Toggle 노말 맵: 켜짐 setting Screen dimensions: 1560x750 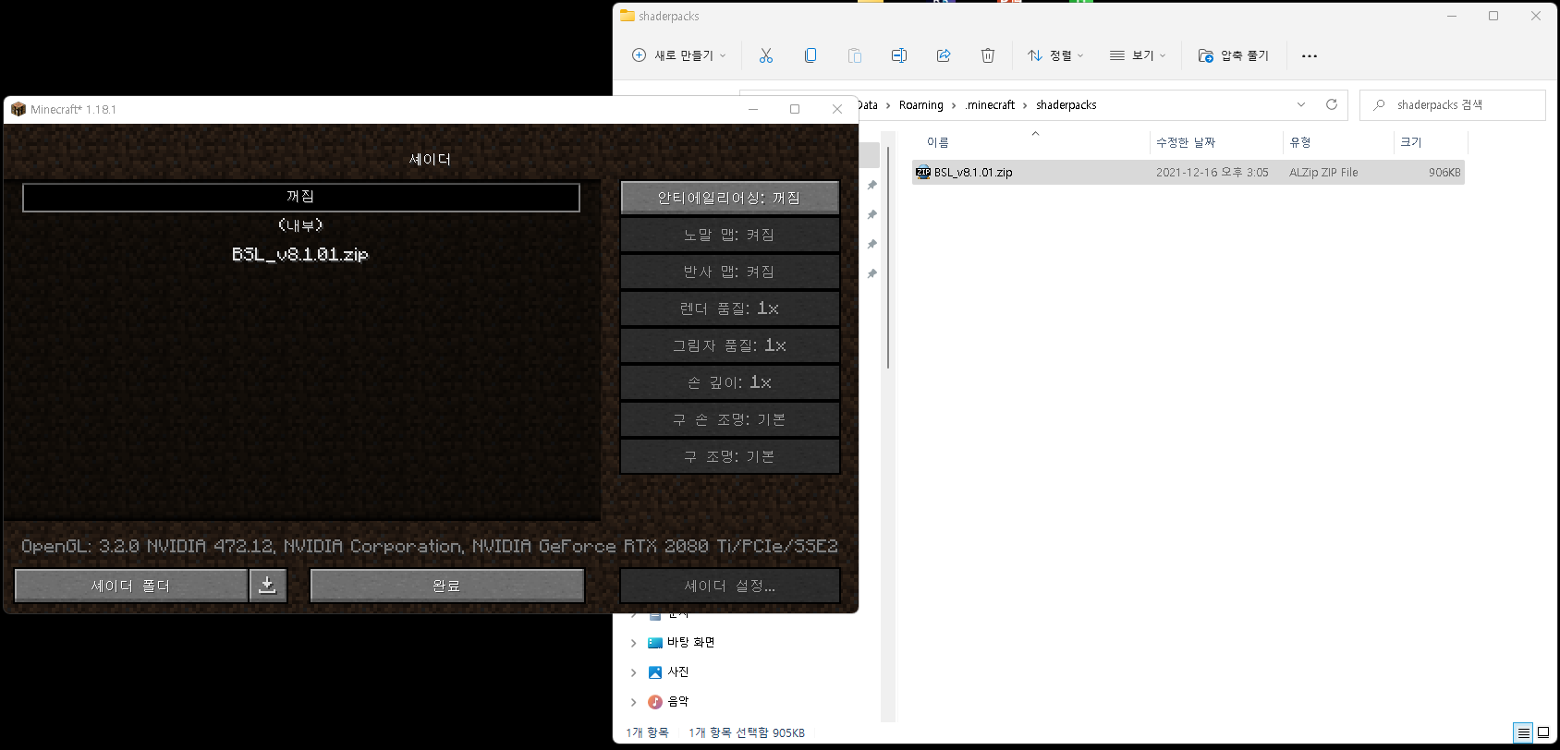pyautogui.click(x=730, y=235)
